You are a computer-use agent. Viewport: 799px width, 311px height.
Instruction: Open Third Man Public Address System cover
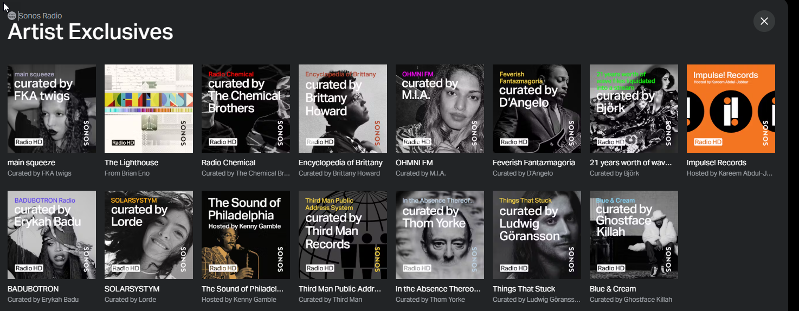point(343,235)
